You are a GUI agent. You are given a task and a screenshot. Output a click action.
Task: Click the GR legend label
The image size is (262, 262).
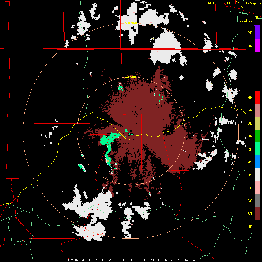(x=250, y=110)
